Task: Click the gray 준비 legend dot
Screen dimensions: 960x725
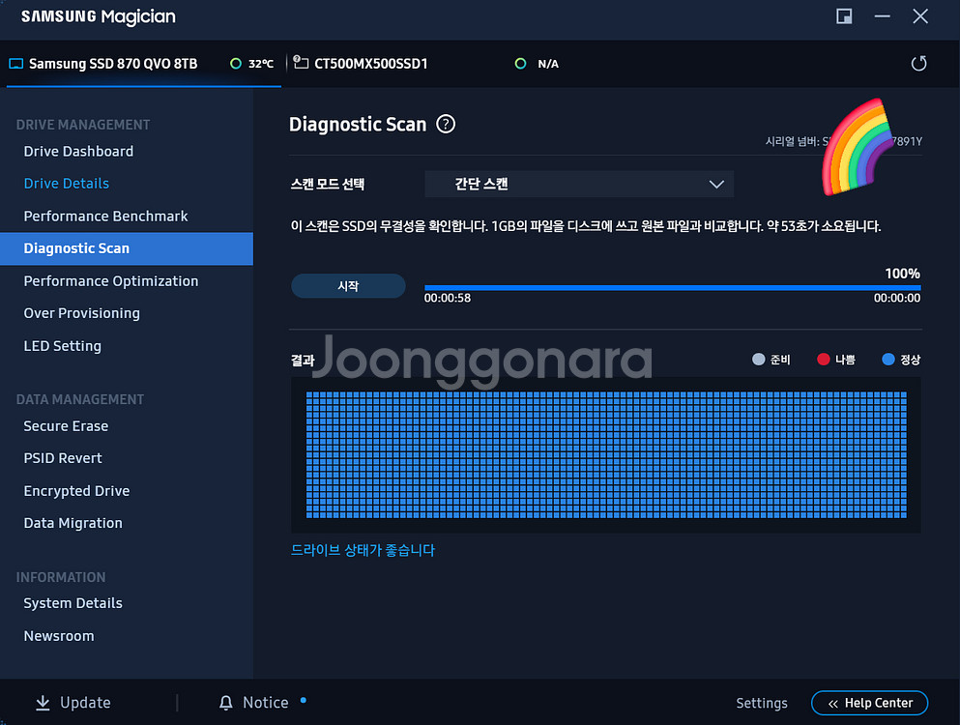Action: pyautogui.click(x=759, y=360)
